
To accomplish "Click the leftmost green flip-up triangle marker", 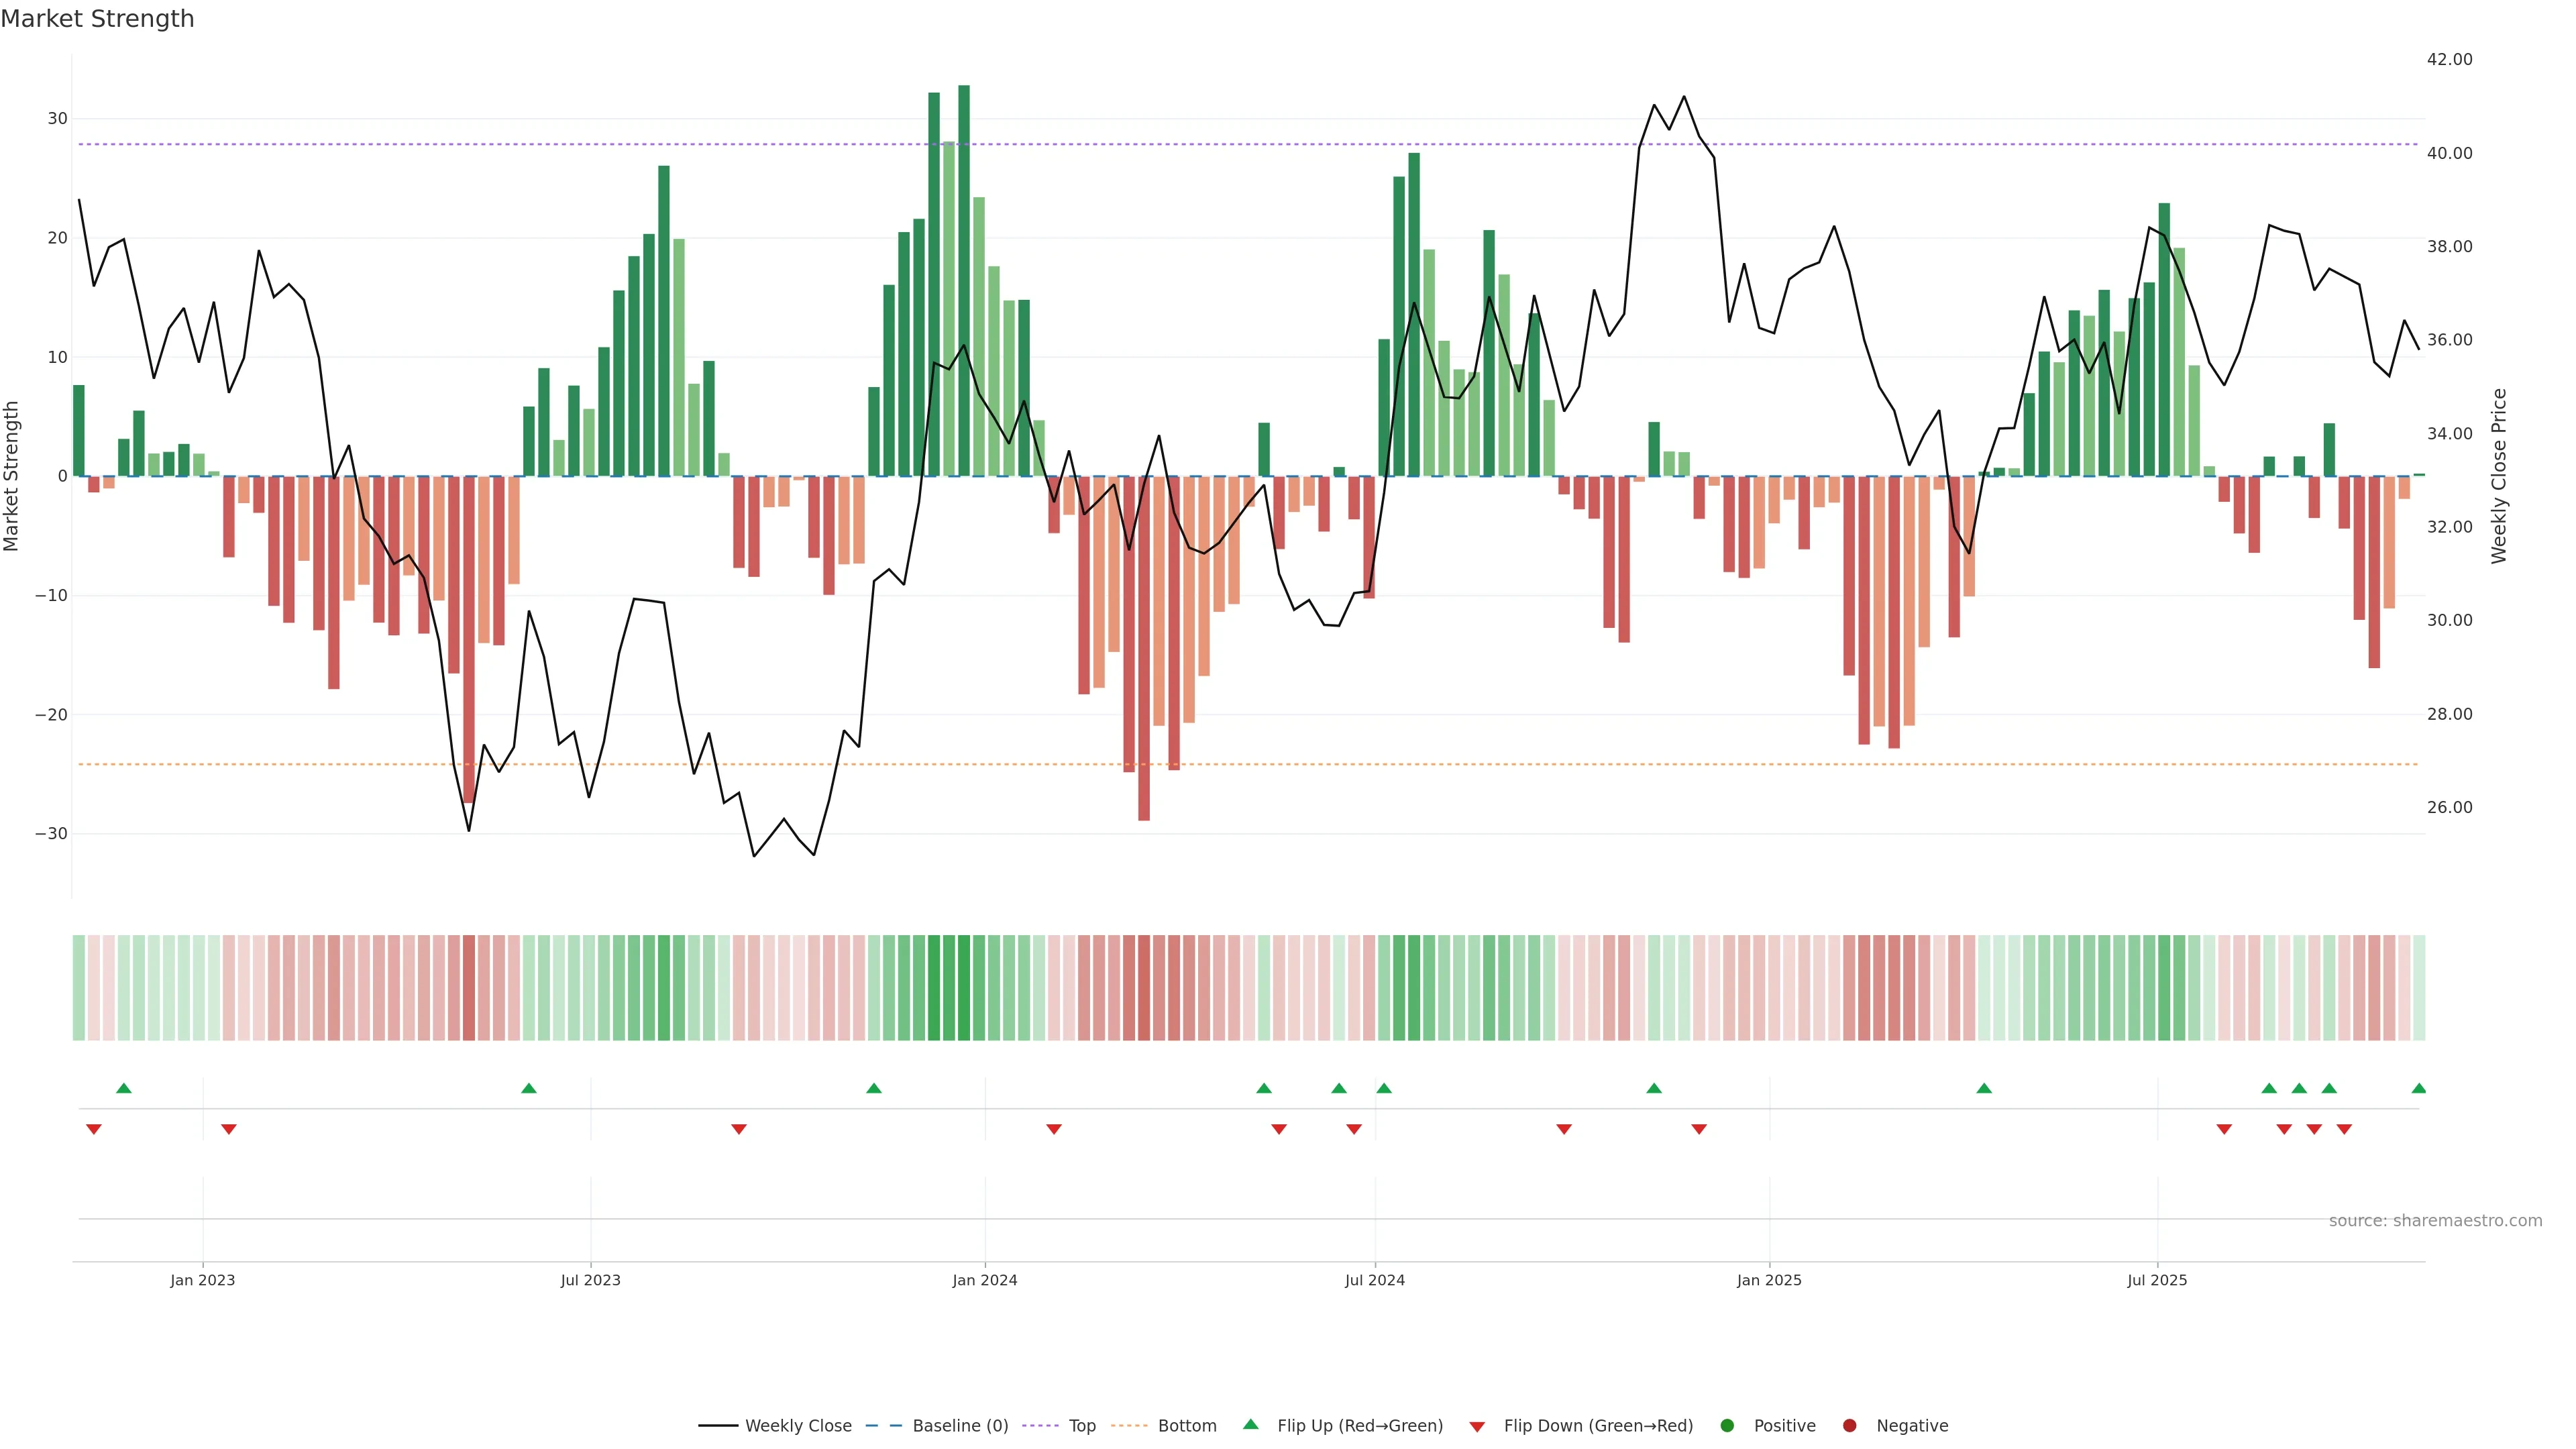I will coord(124,1088).
